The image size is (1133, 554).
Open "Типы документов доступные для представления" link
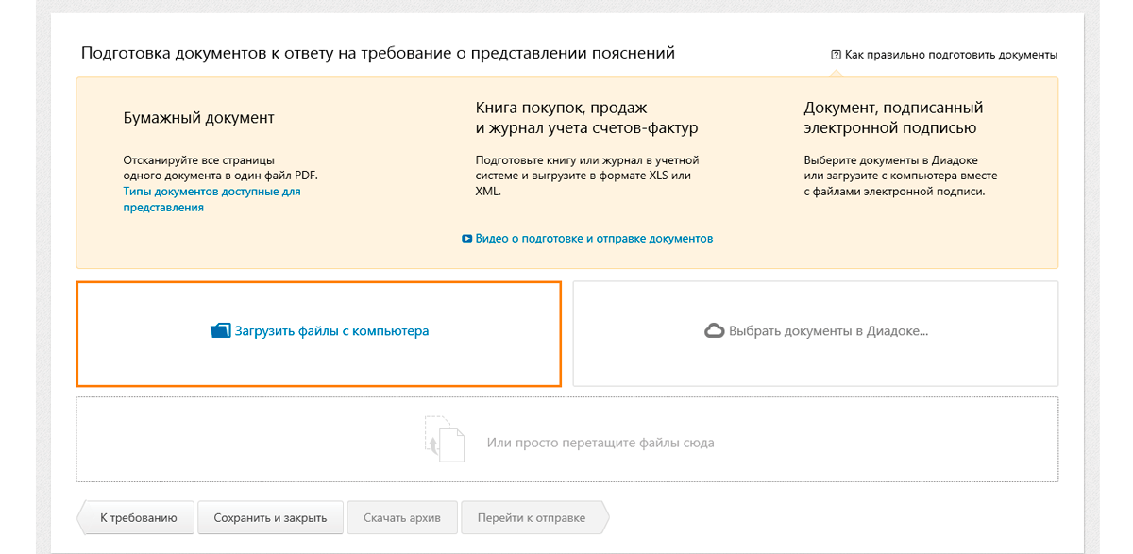[211, 199]
